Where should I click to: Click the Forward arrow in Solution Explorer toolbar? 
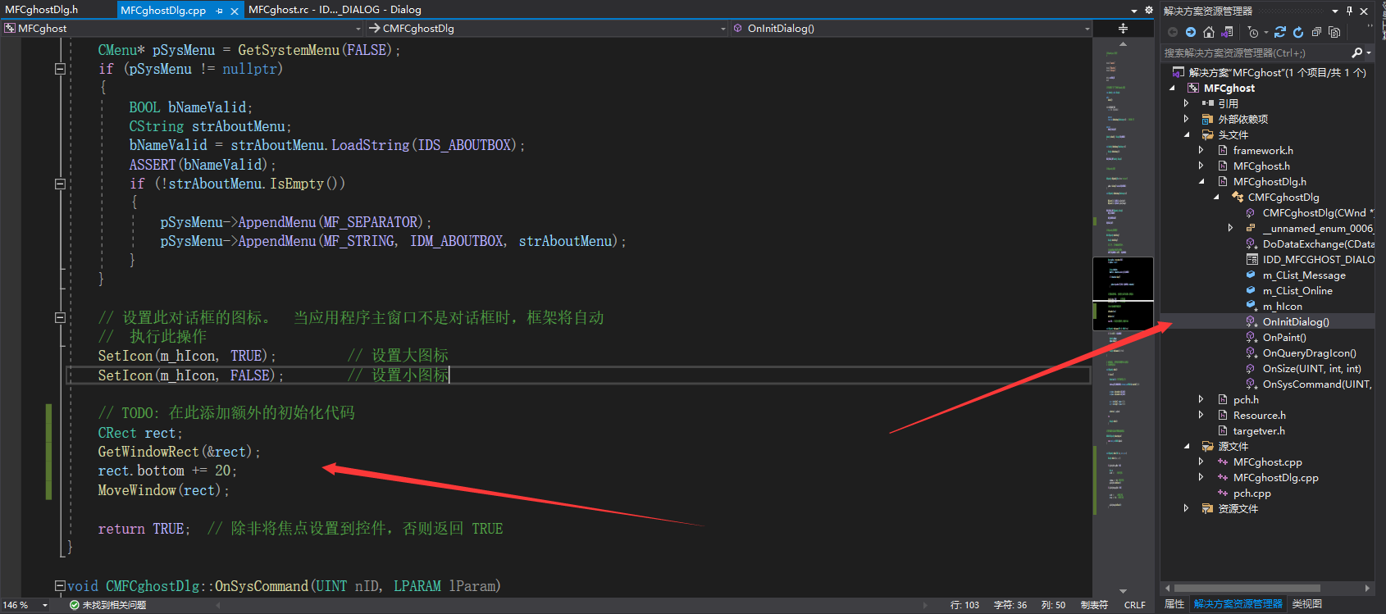[x=1191, y=32]
